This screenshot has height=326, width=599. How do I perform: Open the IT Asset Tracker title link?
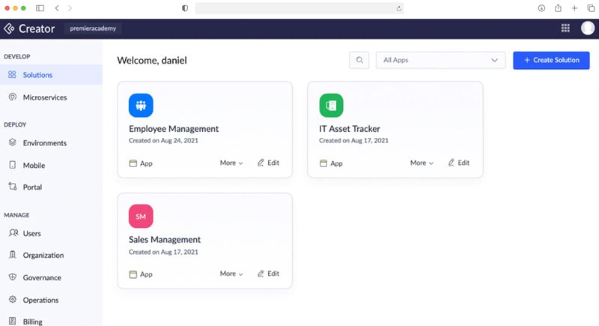(350, 129)
